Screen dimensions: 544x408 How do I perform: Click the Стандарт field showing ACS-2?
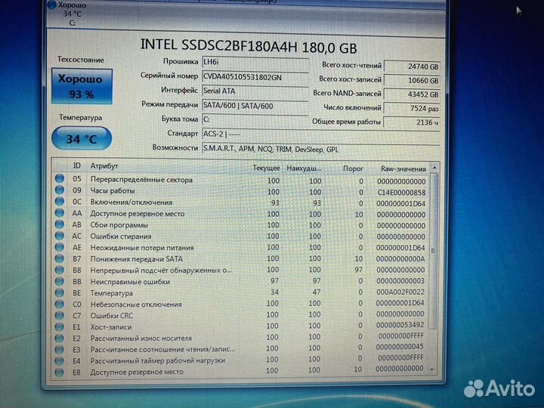321,134
